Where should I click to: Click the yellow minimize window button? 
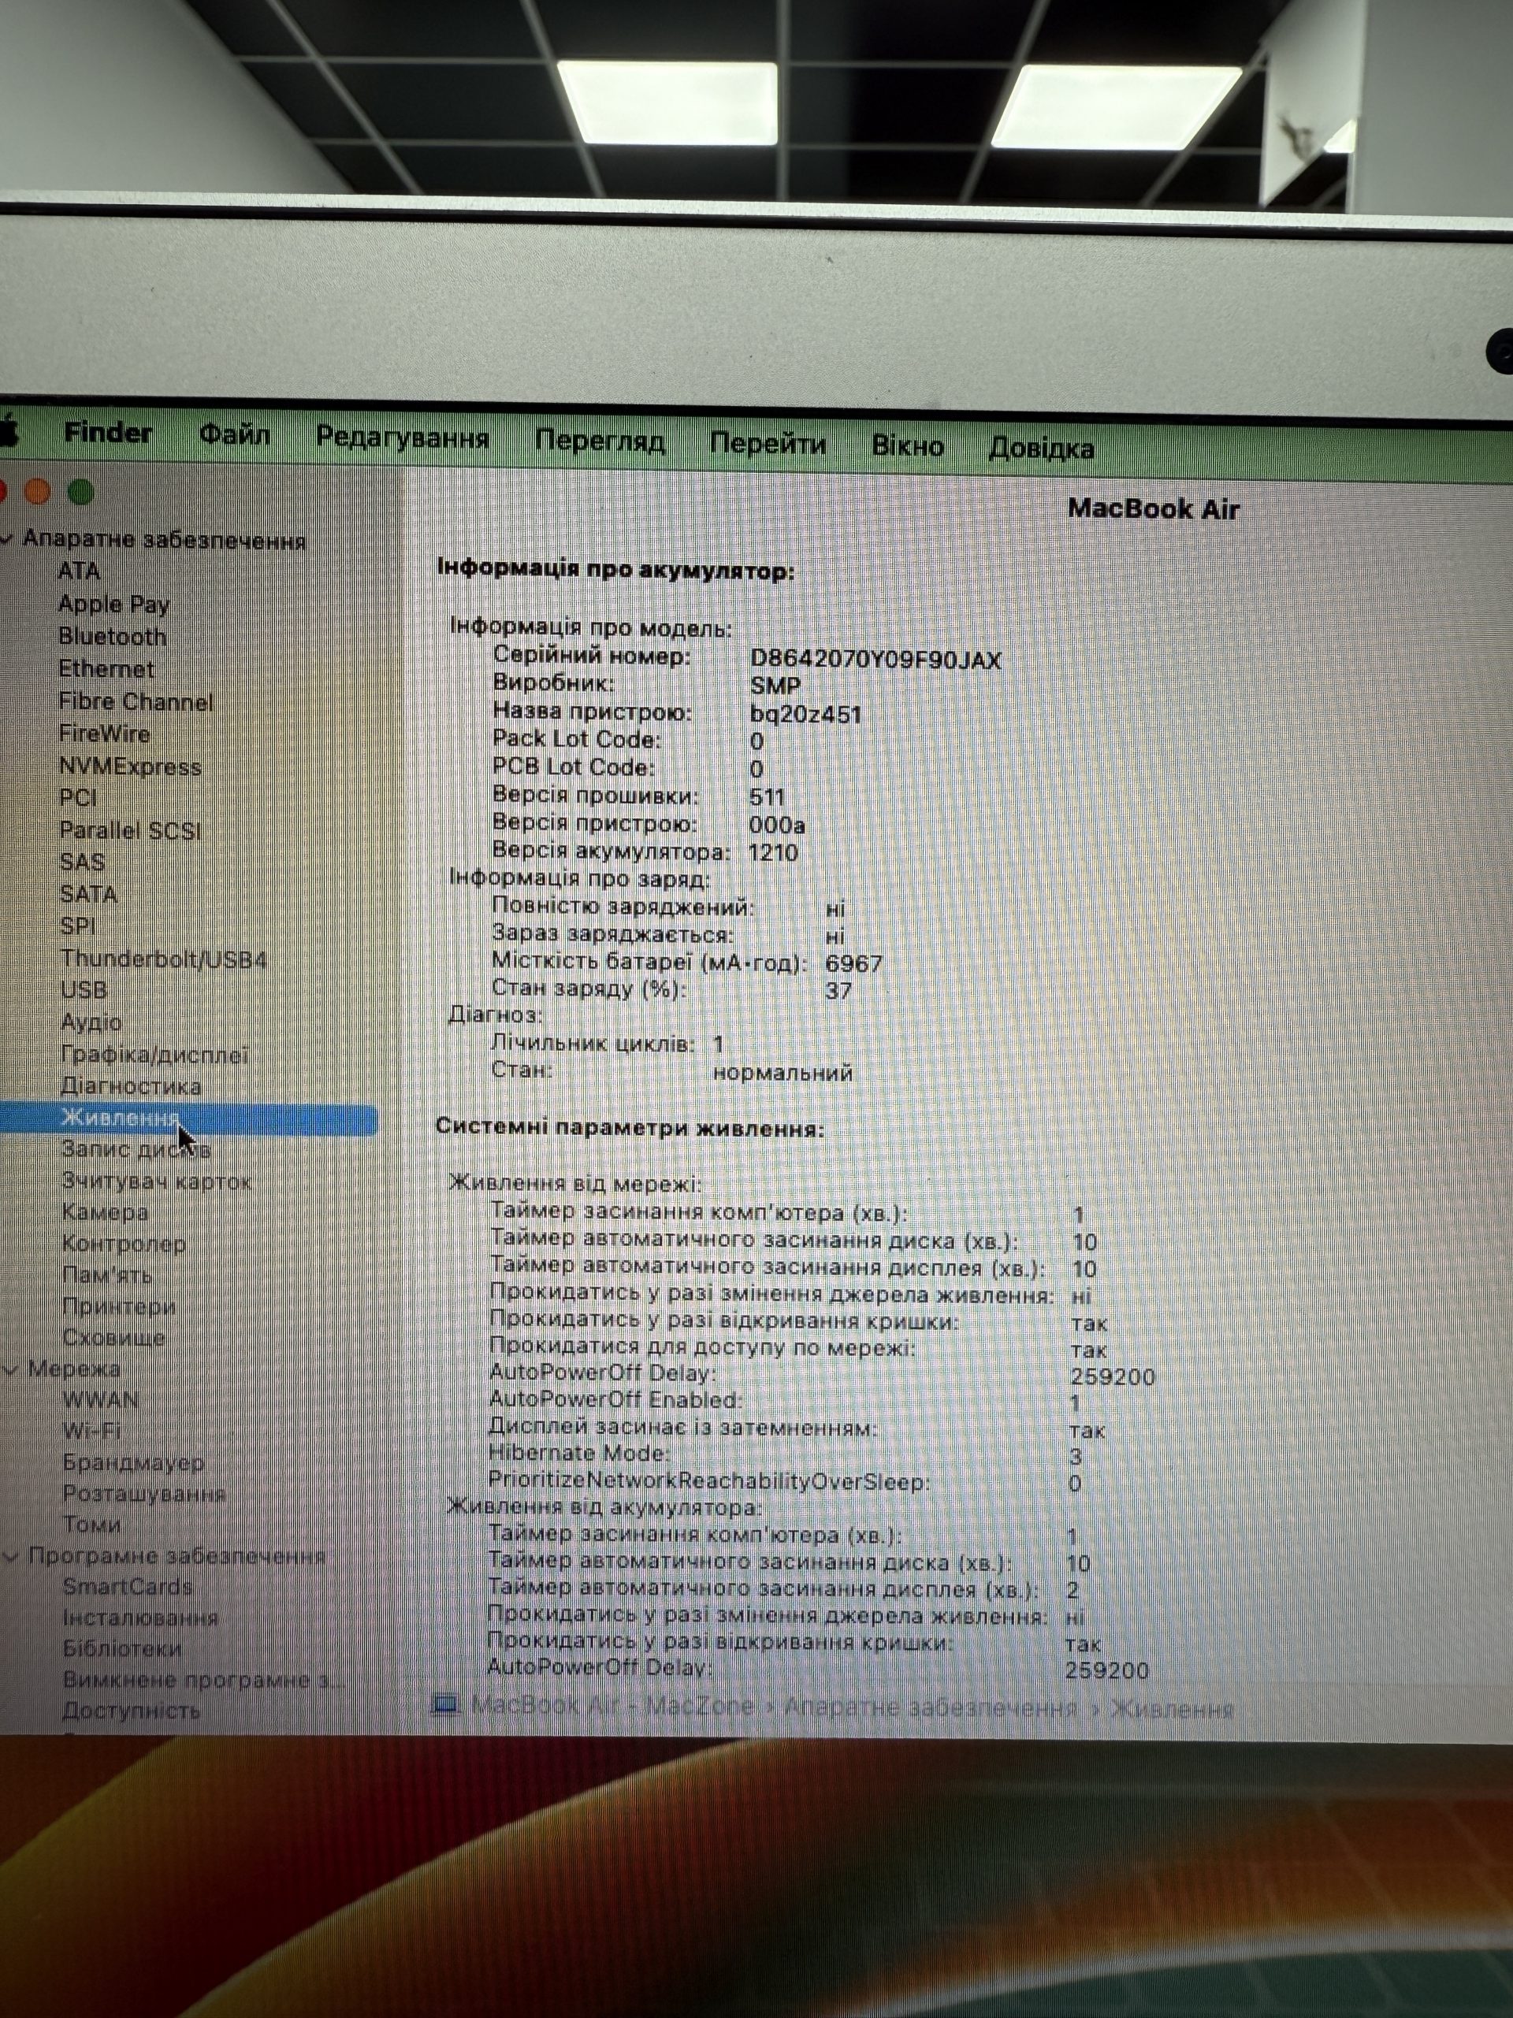(x=37, y=492)
